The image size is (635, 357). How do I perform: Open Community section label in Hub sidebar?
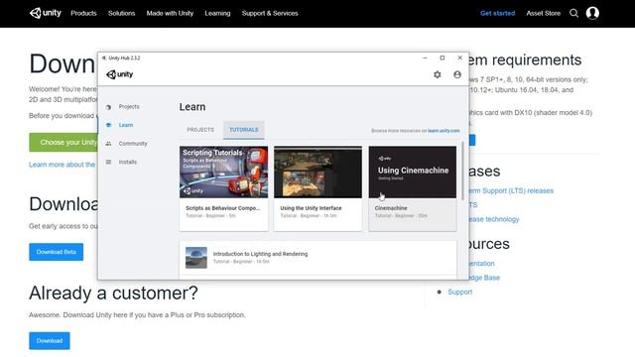133,144
